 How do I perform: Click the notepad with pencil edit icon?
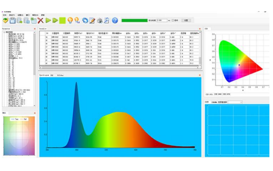pos(92,20)
